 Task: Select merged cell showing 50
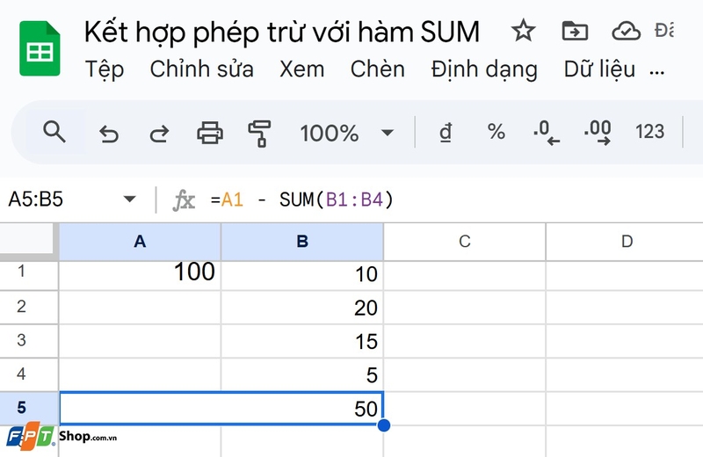221,408
